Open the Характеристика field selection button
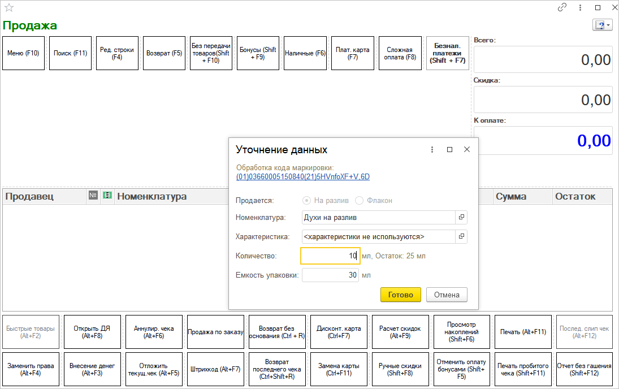The width and height of the screenshot is (619, 389). point(461,236)
